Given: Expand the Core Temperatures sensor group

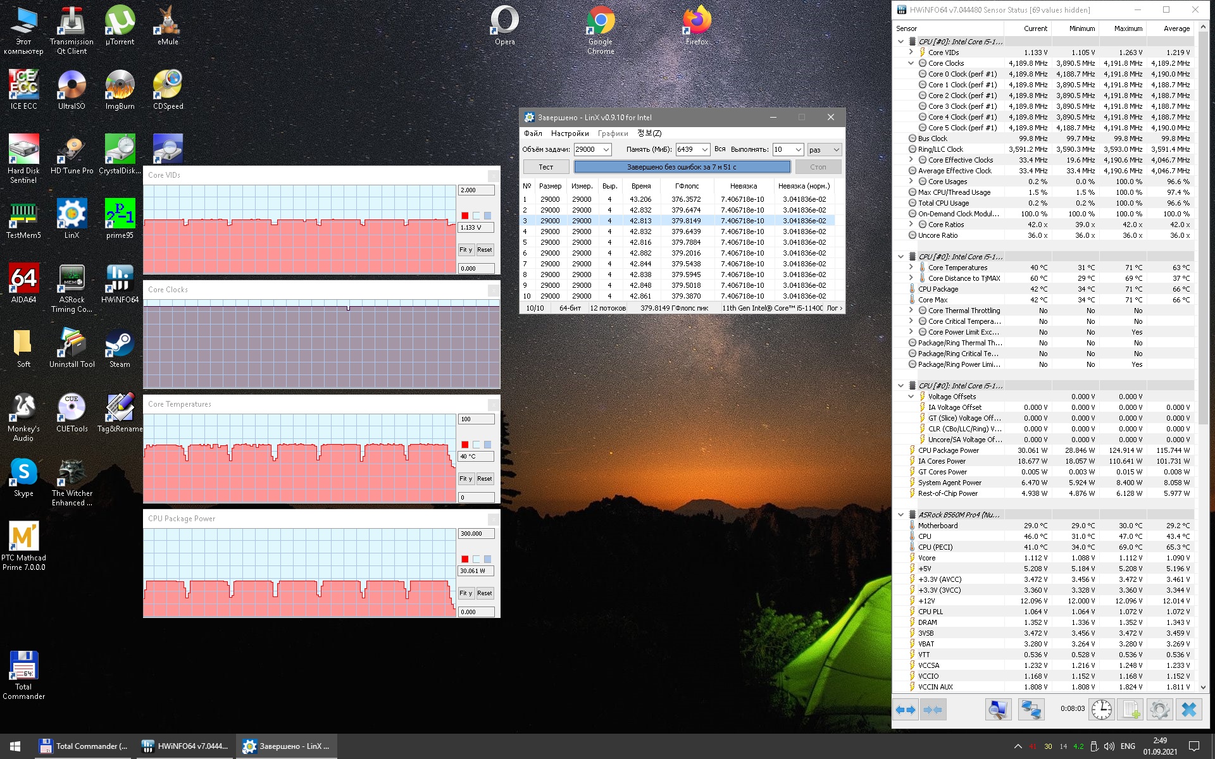Looking at the screenshot, I should click(x=911, y=268).
